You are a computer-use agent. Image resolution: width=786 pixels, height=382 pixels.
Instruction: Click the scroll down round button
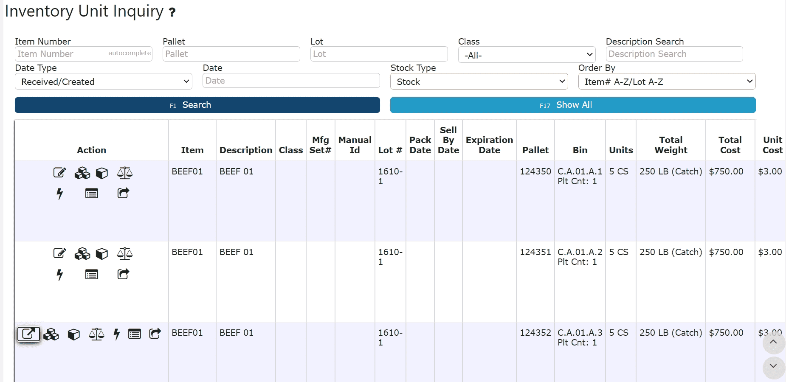pyautogui.click(x=774, y=367)
